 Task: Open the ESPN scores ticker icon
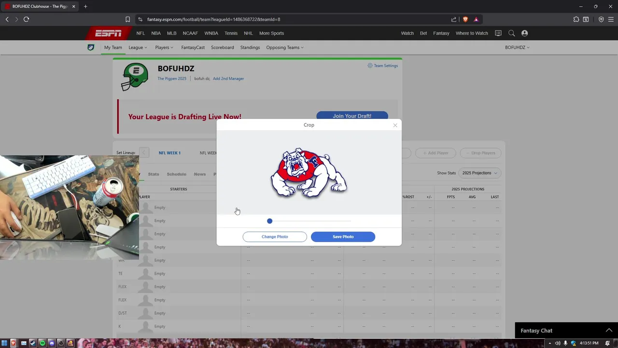498,33
